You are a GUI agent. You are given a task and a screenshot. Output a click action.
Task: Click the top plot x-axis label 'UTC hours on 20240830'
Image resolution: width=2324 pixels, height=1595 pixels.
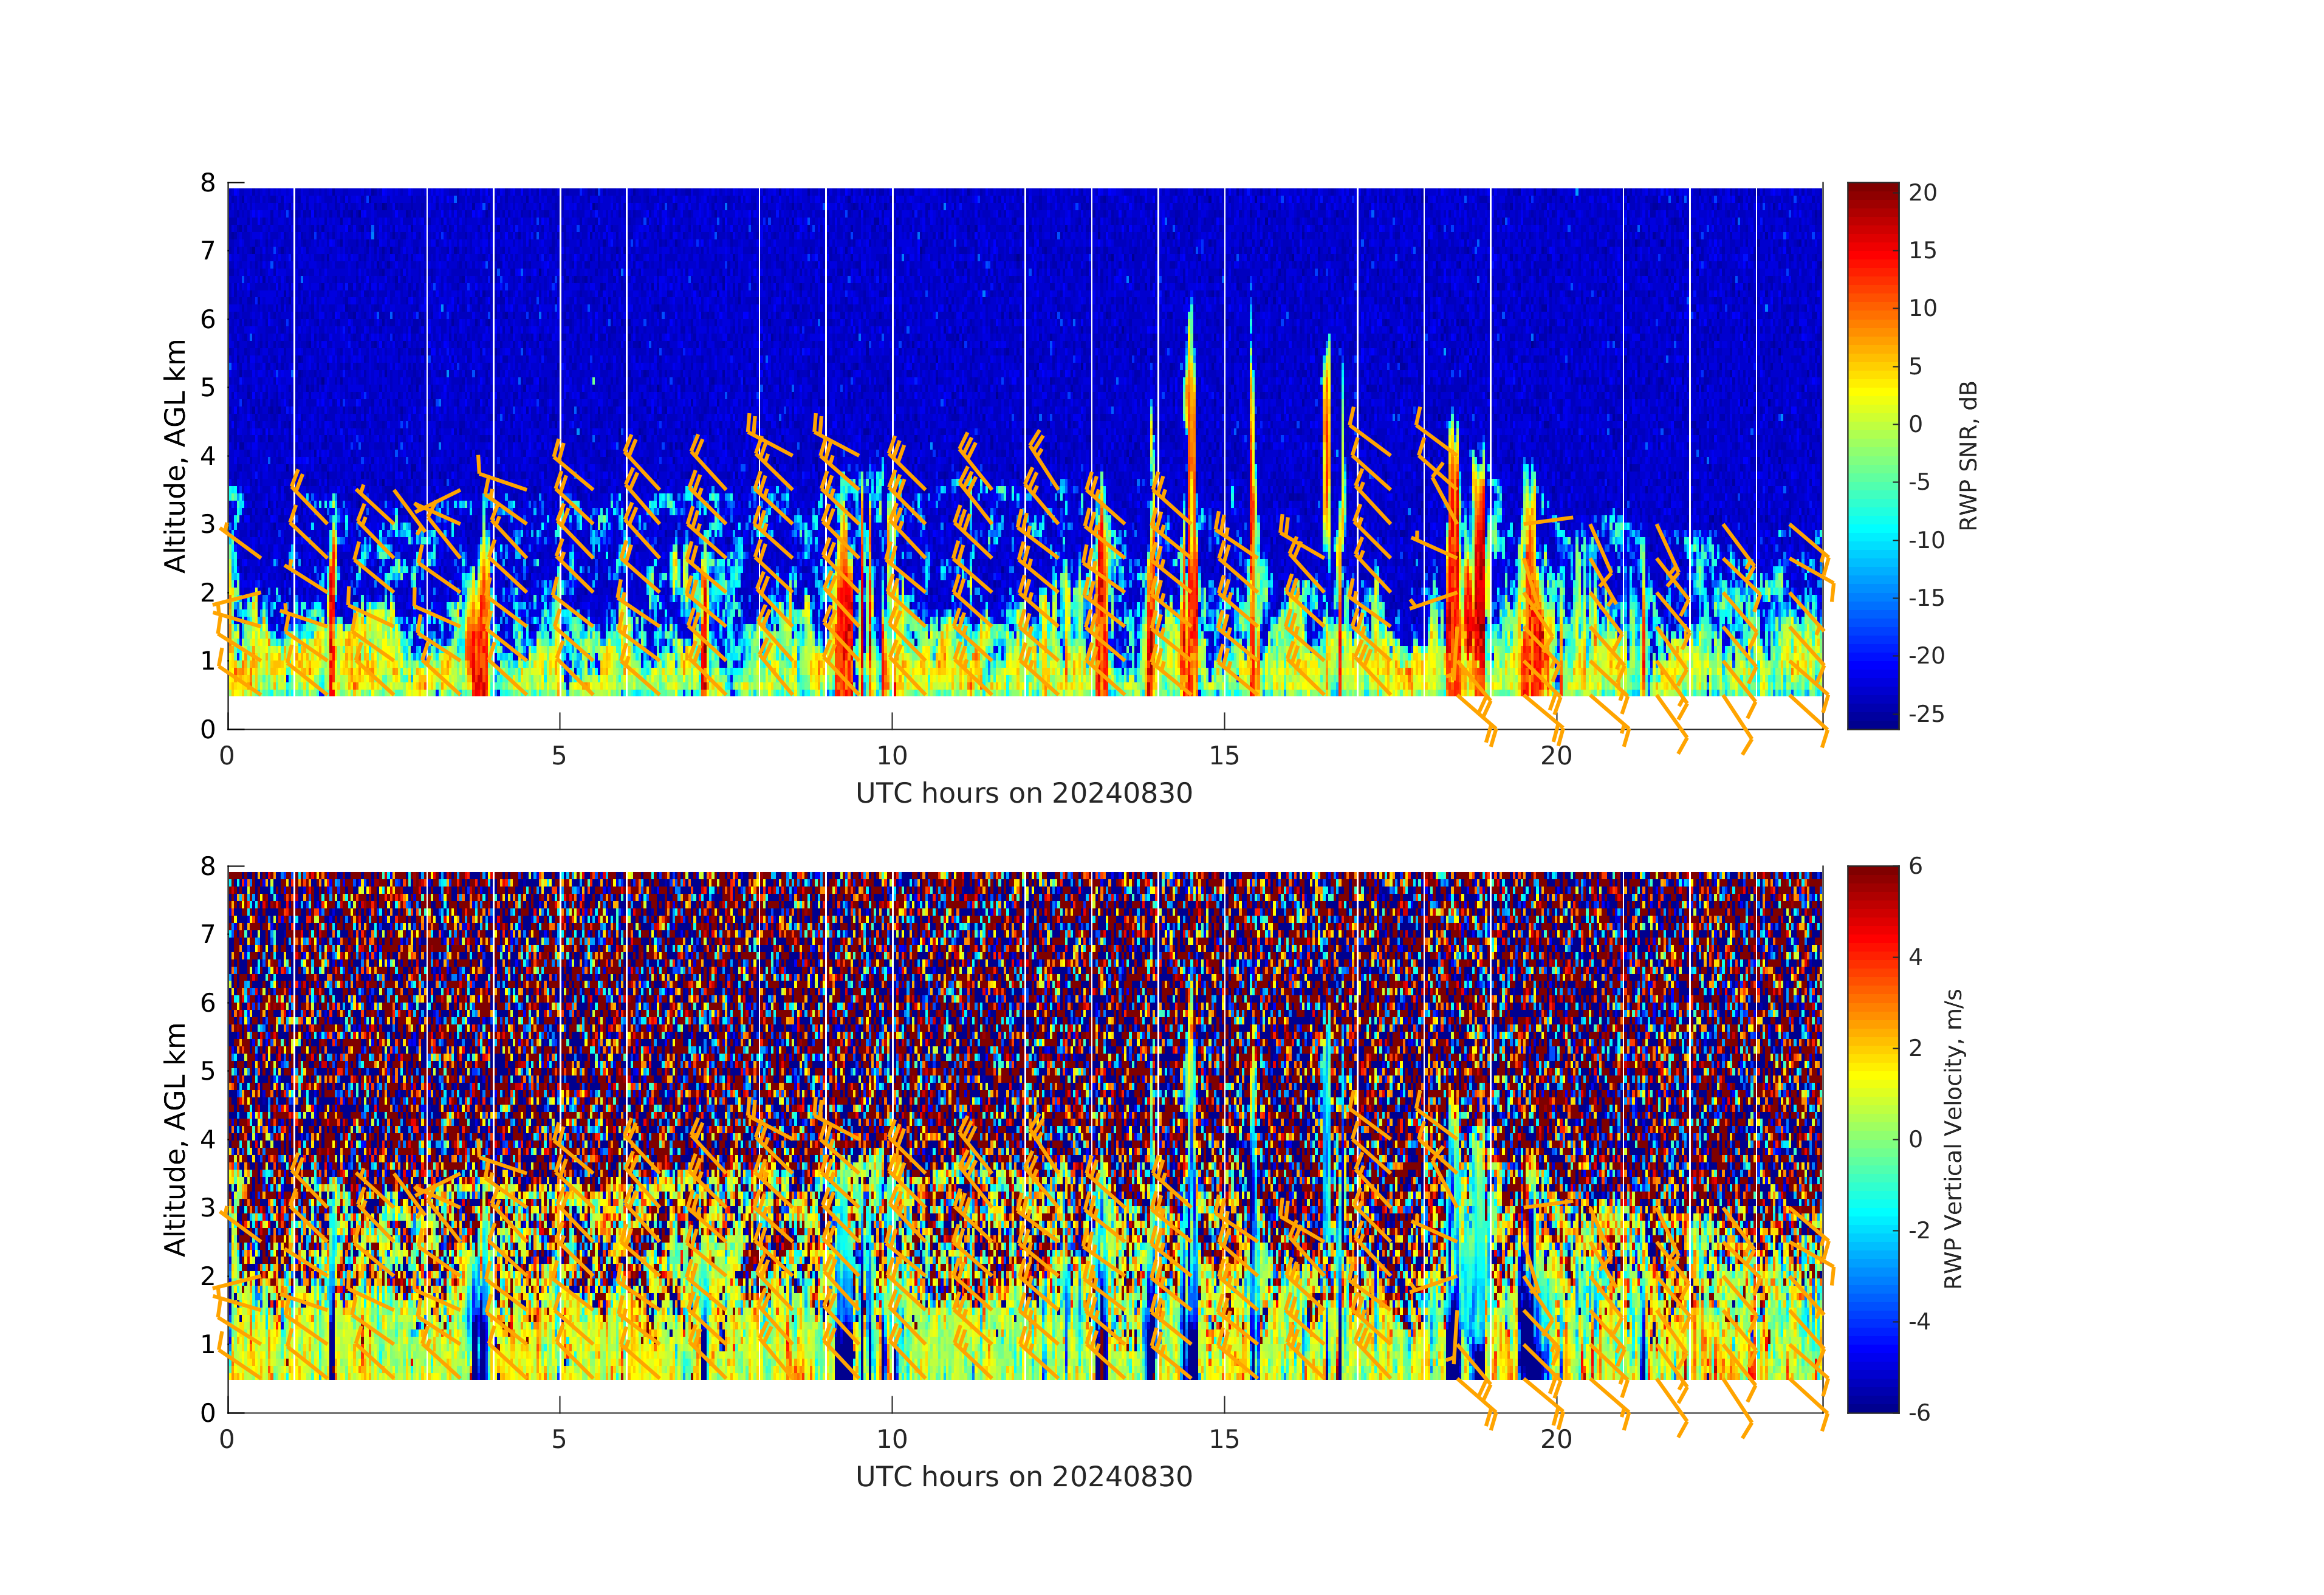[x=1024, y=794]
